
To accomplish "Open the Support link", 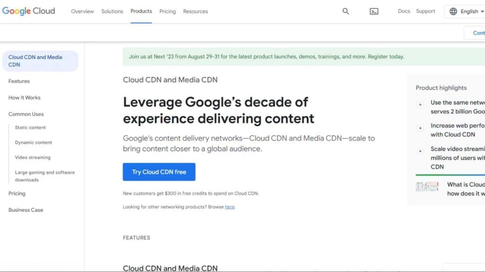I will coord(425,11).
